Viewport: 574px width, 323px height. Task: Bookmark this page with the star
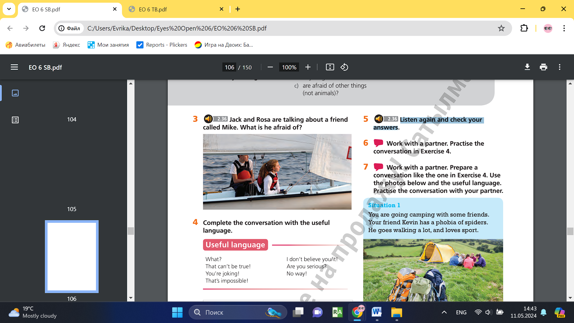501,28
